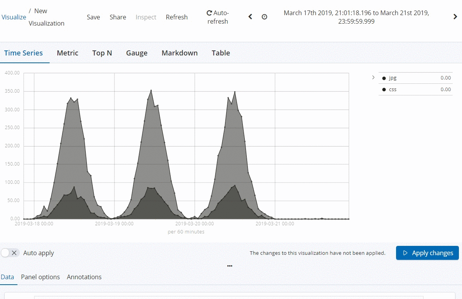This screenshot has width=462, height=299.
Task: Open the date range March 17th to 21st
Action: (x=356, y=17)
